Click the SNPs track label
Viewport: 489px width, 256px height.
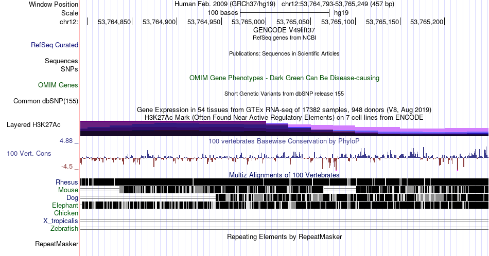click(x=69, y=69)
